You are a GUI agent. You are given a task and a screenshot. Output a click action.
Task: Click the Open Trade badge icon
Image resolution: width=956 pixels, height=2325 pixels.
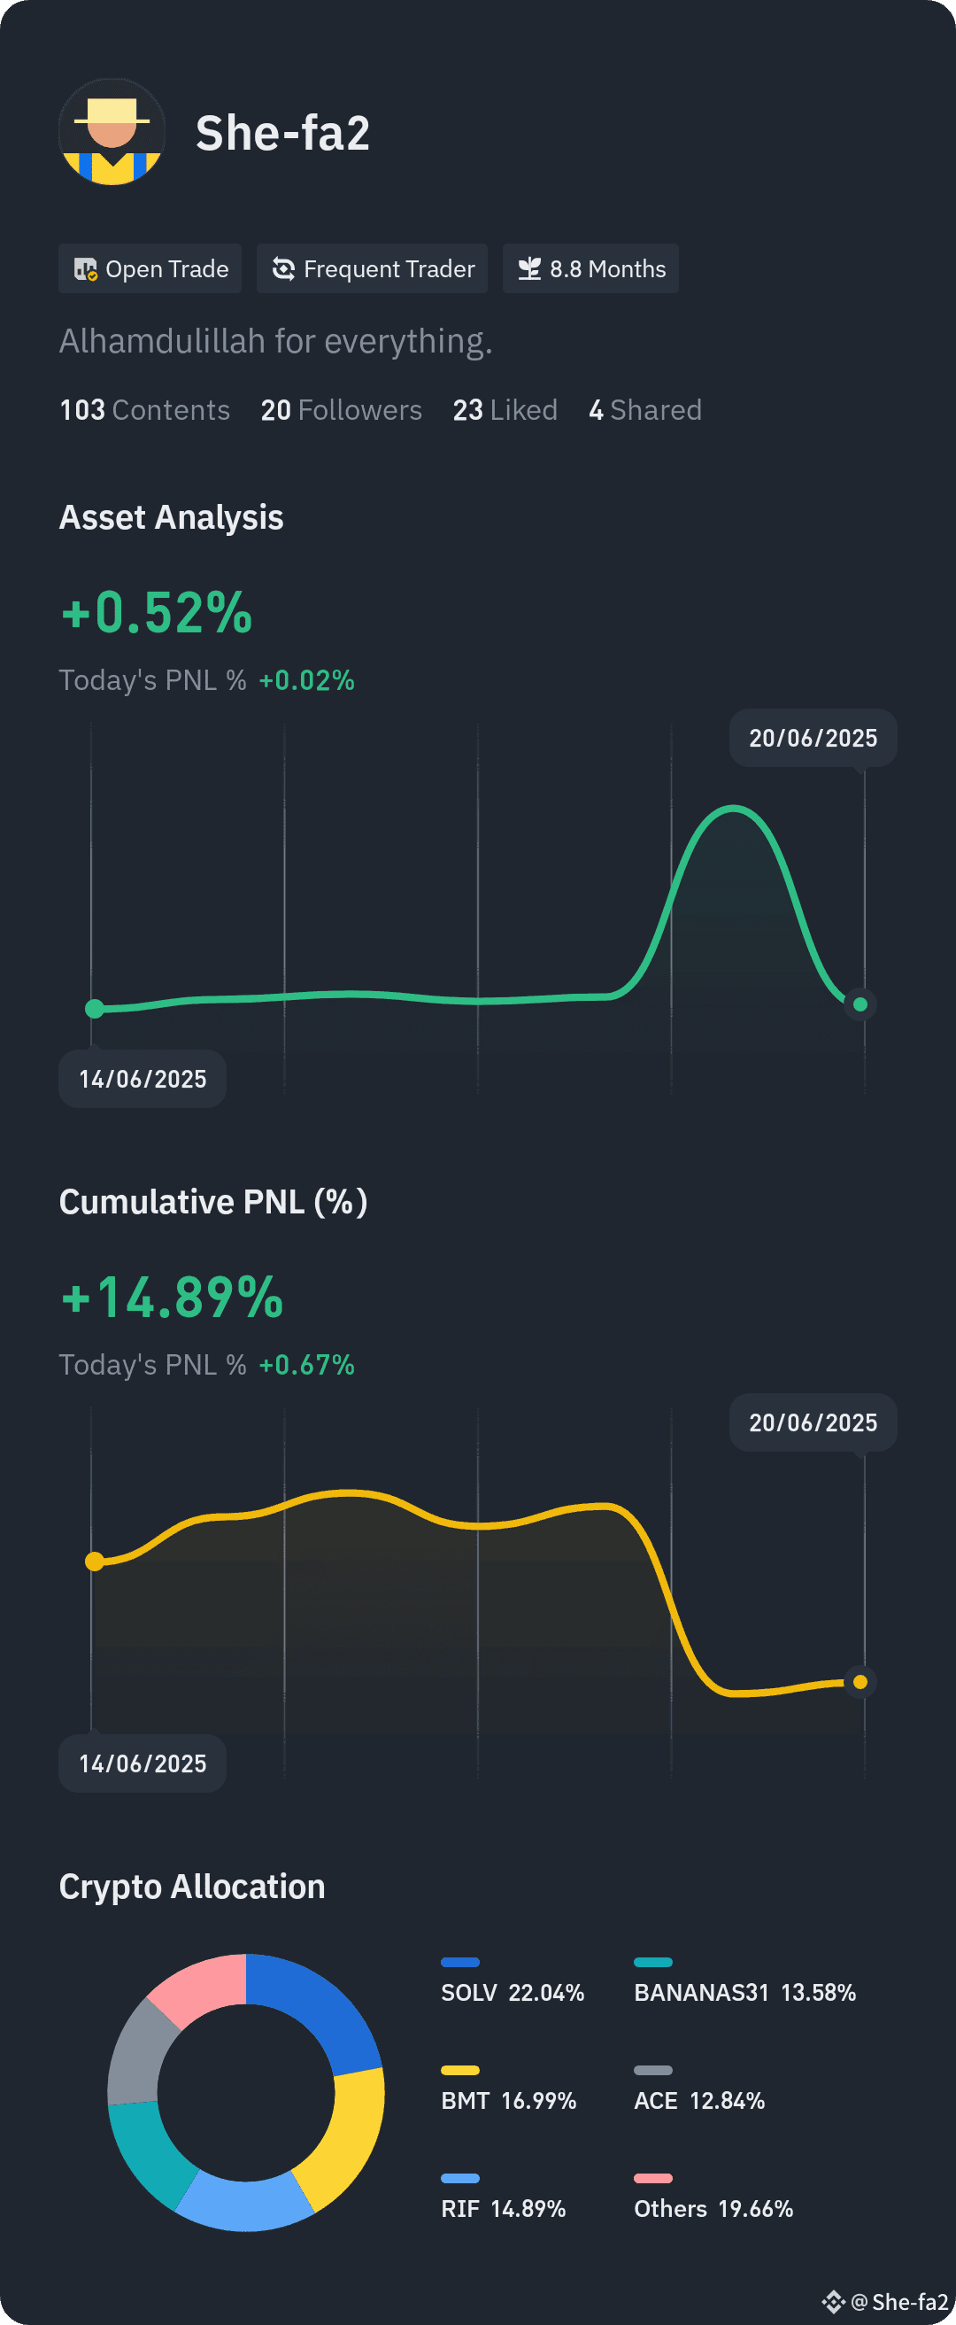coord(86,269)
